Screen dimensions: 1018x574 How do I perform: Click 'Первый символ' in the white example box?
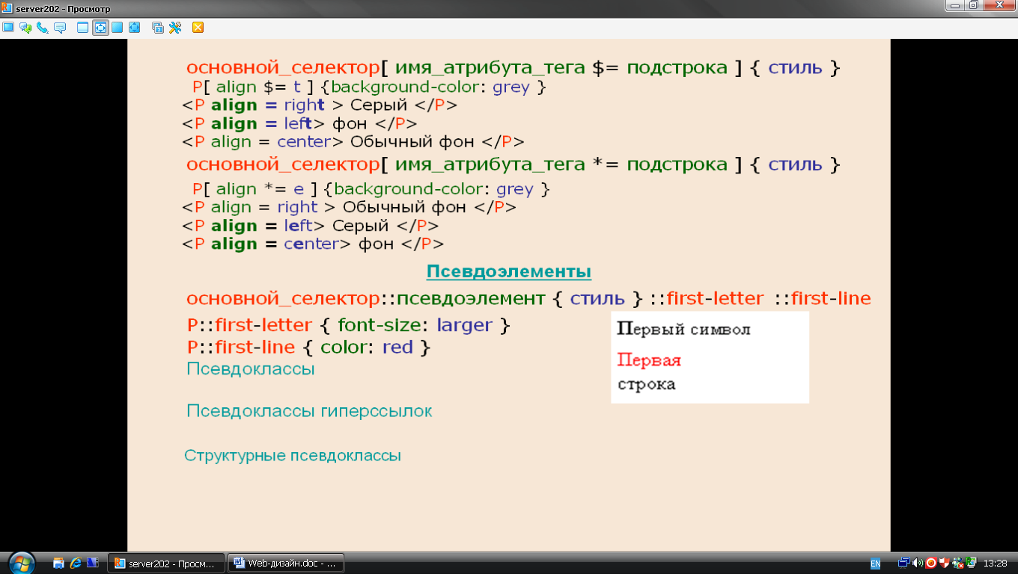[x=683, y=330]
